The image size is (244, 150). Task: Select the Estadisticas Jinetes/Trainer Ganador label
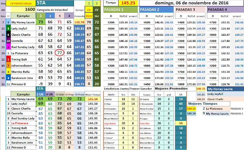pos(128,89)
